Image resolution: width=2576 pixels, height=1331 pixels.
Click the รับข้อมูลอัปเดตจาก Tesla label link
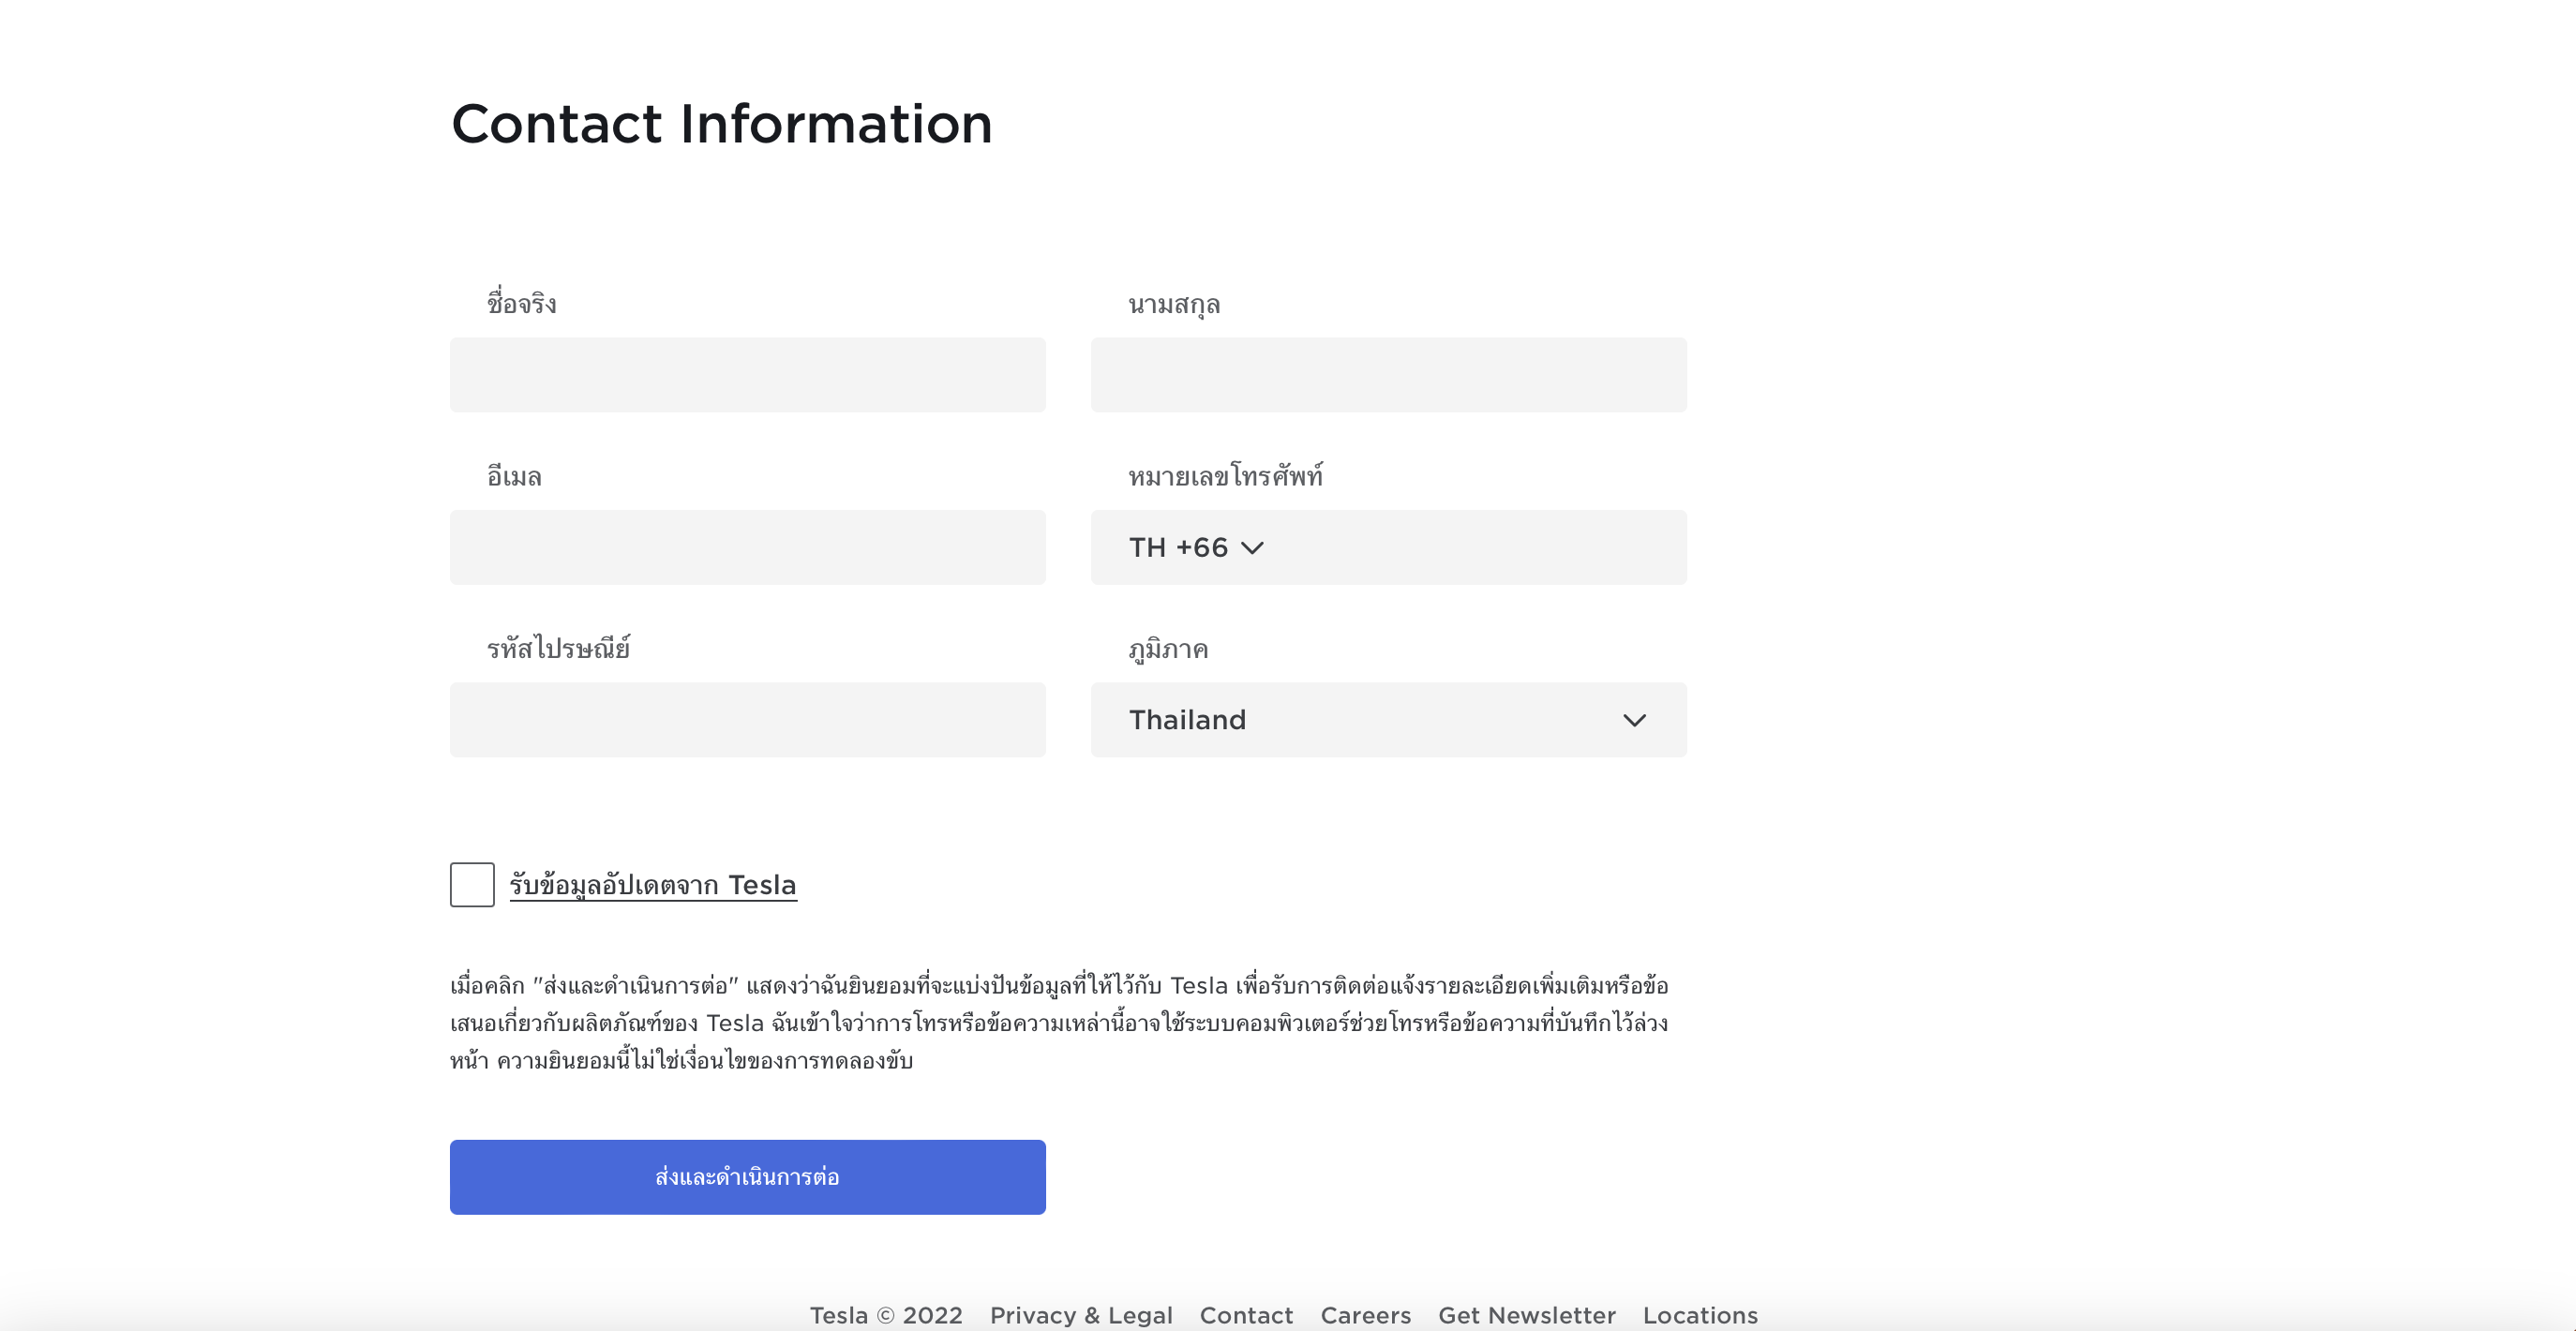[653, 885]
